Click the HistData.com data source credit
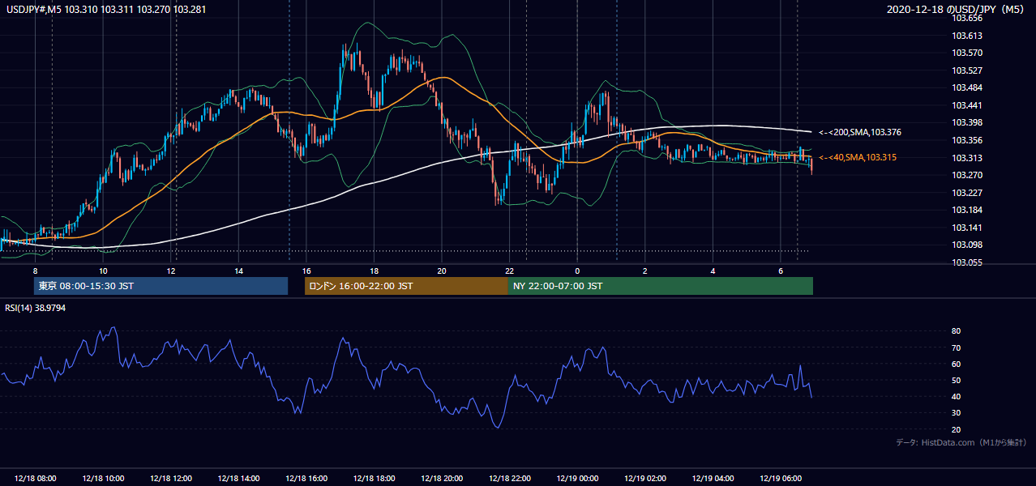 point(961,442)
